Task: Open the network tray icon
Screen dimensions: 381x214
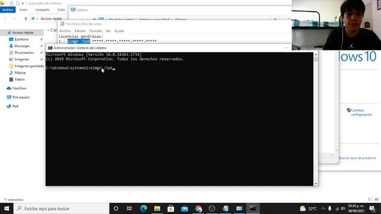Action: click(x=337, y=209)
